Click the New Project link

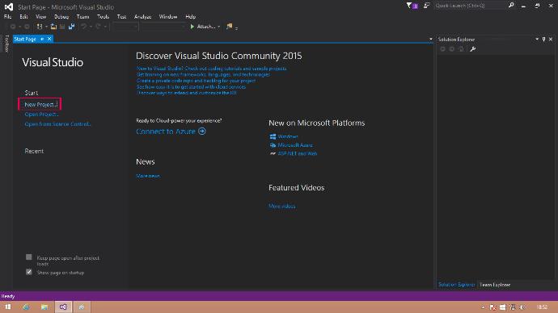click(40, 104)
